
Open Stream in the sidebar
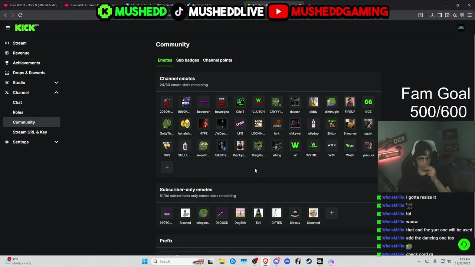(x=31, y=43)
